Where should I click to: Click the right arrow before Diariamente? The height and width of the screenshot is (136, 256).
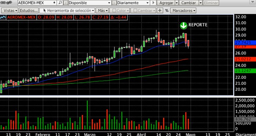click(x=114, y=3)
